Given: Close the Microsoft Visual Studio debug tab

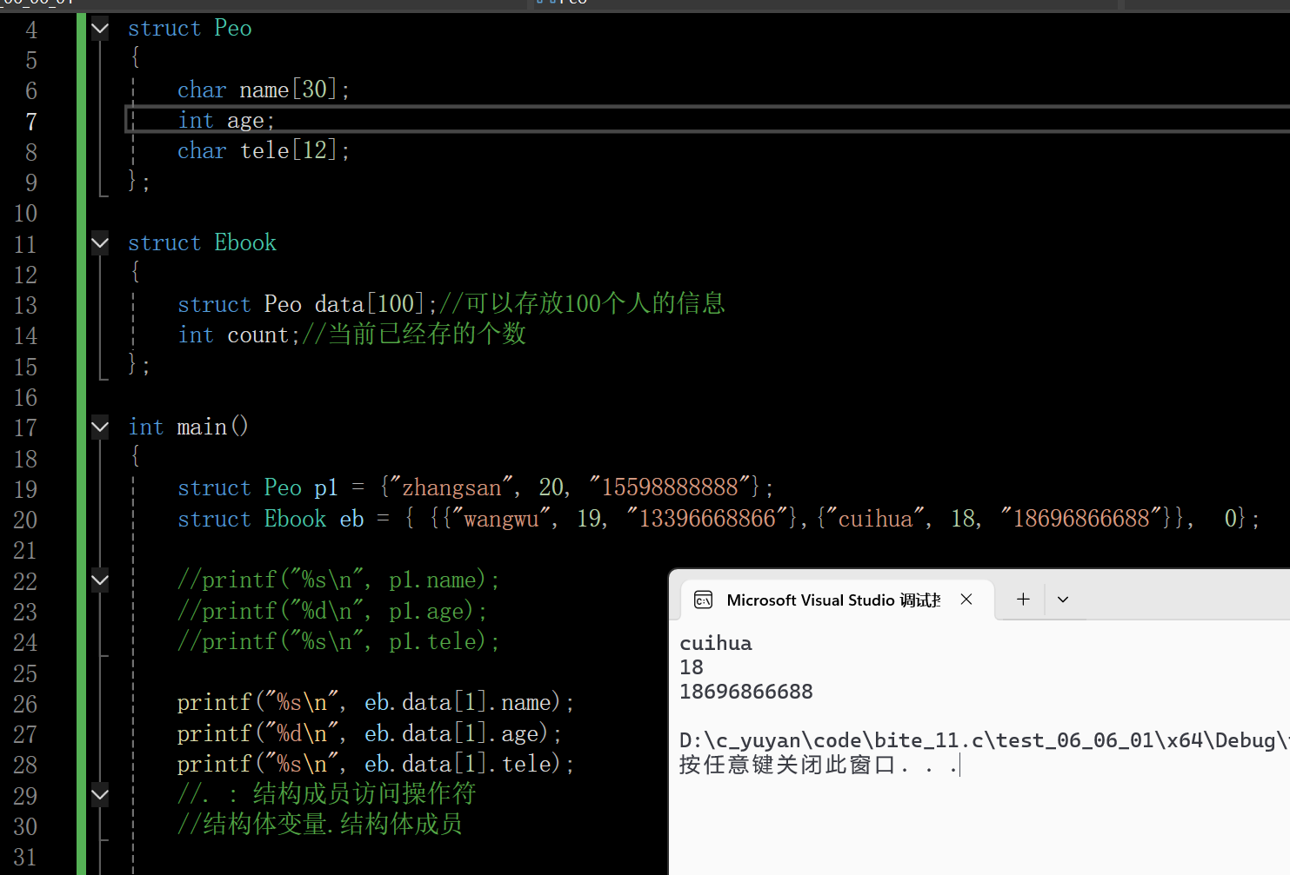Looking at the screenshot, I should click(966, 600).
